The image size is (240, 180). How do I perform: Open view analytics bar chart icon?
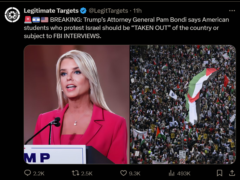(x=172, y=173)
